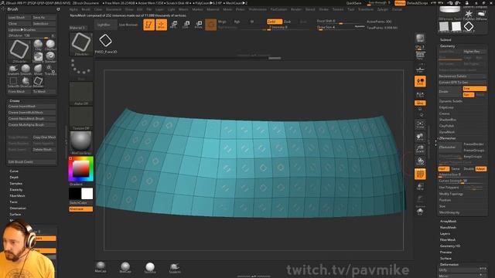
Task: Expand the FiberMesh section
Action: point(448,240)
